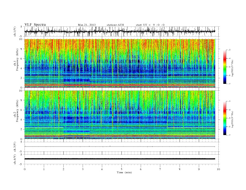Click the time axis end label "10"
Image resolution: width=246 pixels, height=190 pixels.
tap(218, 169)
